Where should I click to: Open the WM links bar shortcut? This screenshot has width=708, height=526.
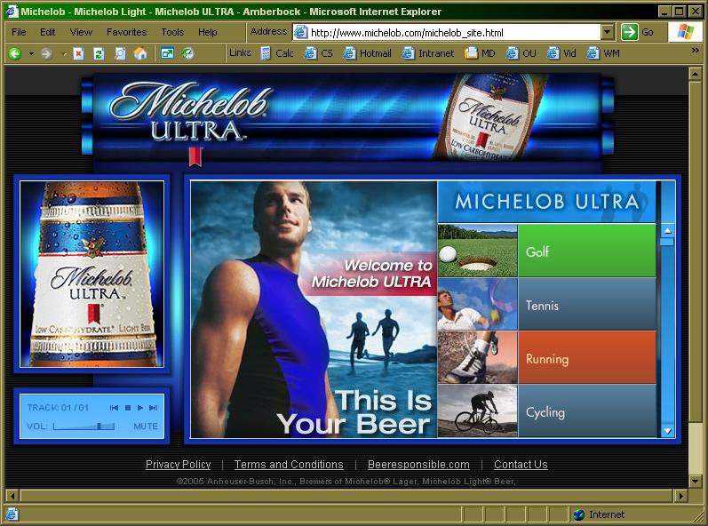pos(603,53)
